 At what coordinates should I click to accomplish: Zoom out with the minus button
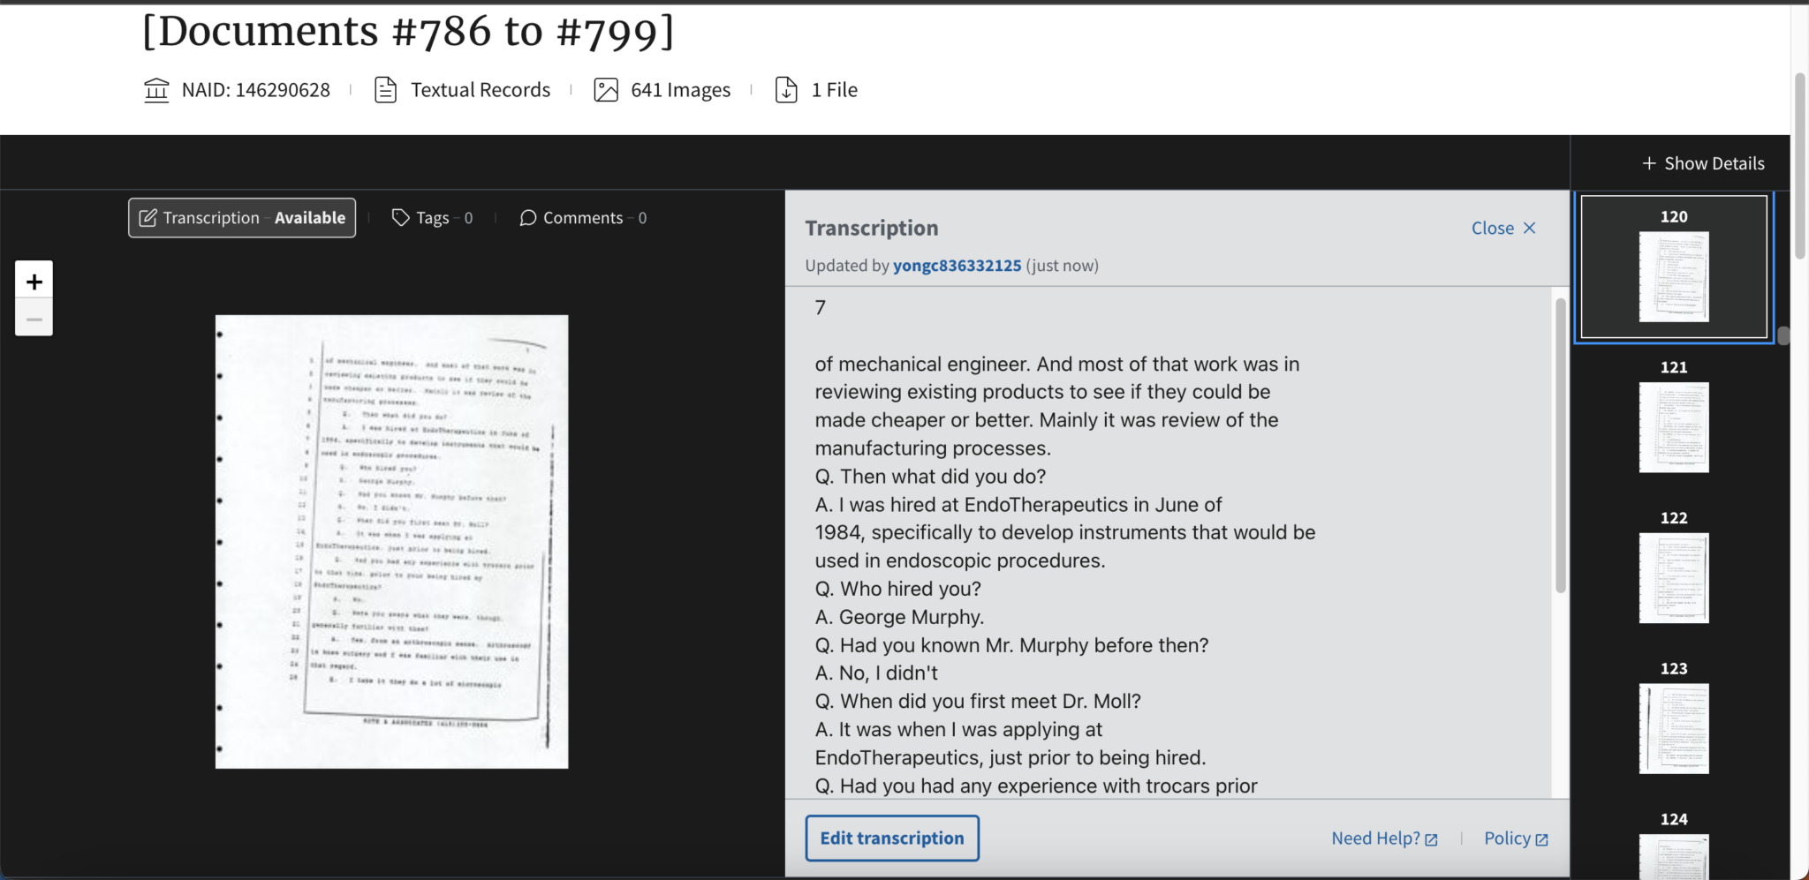(34, 318)
